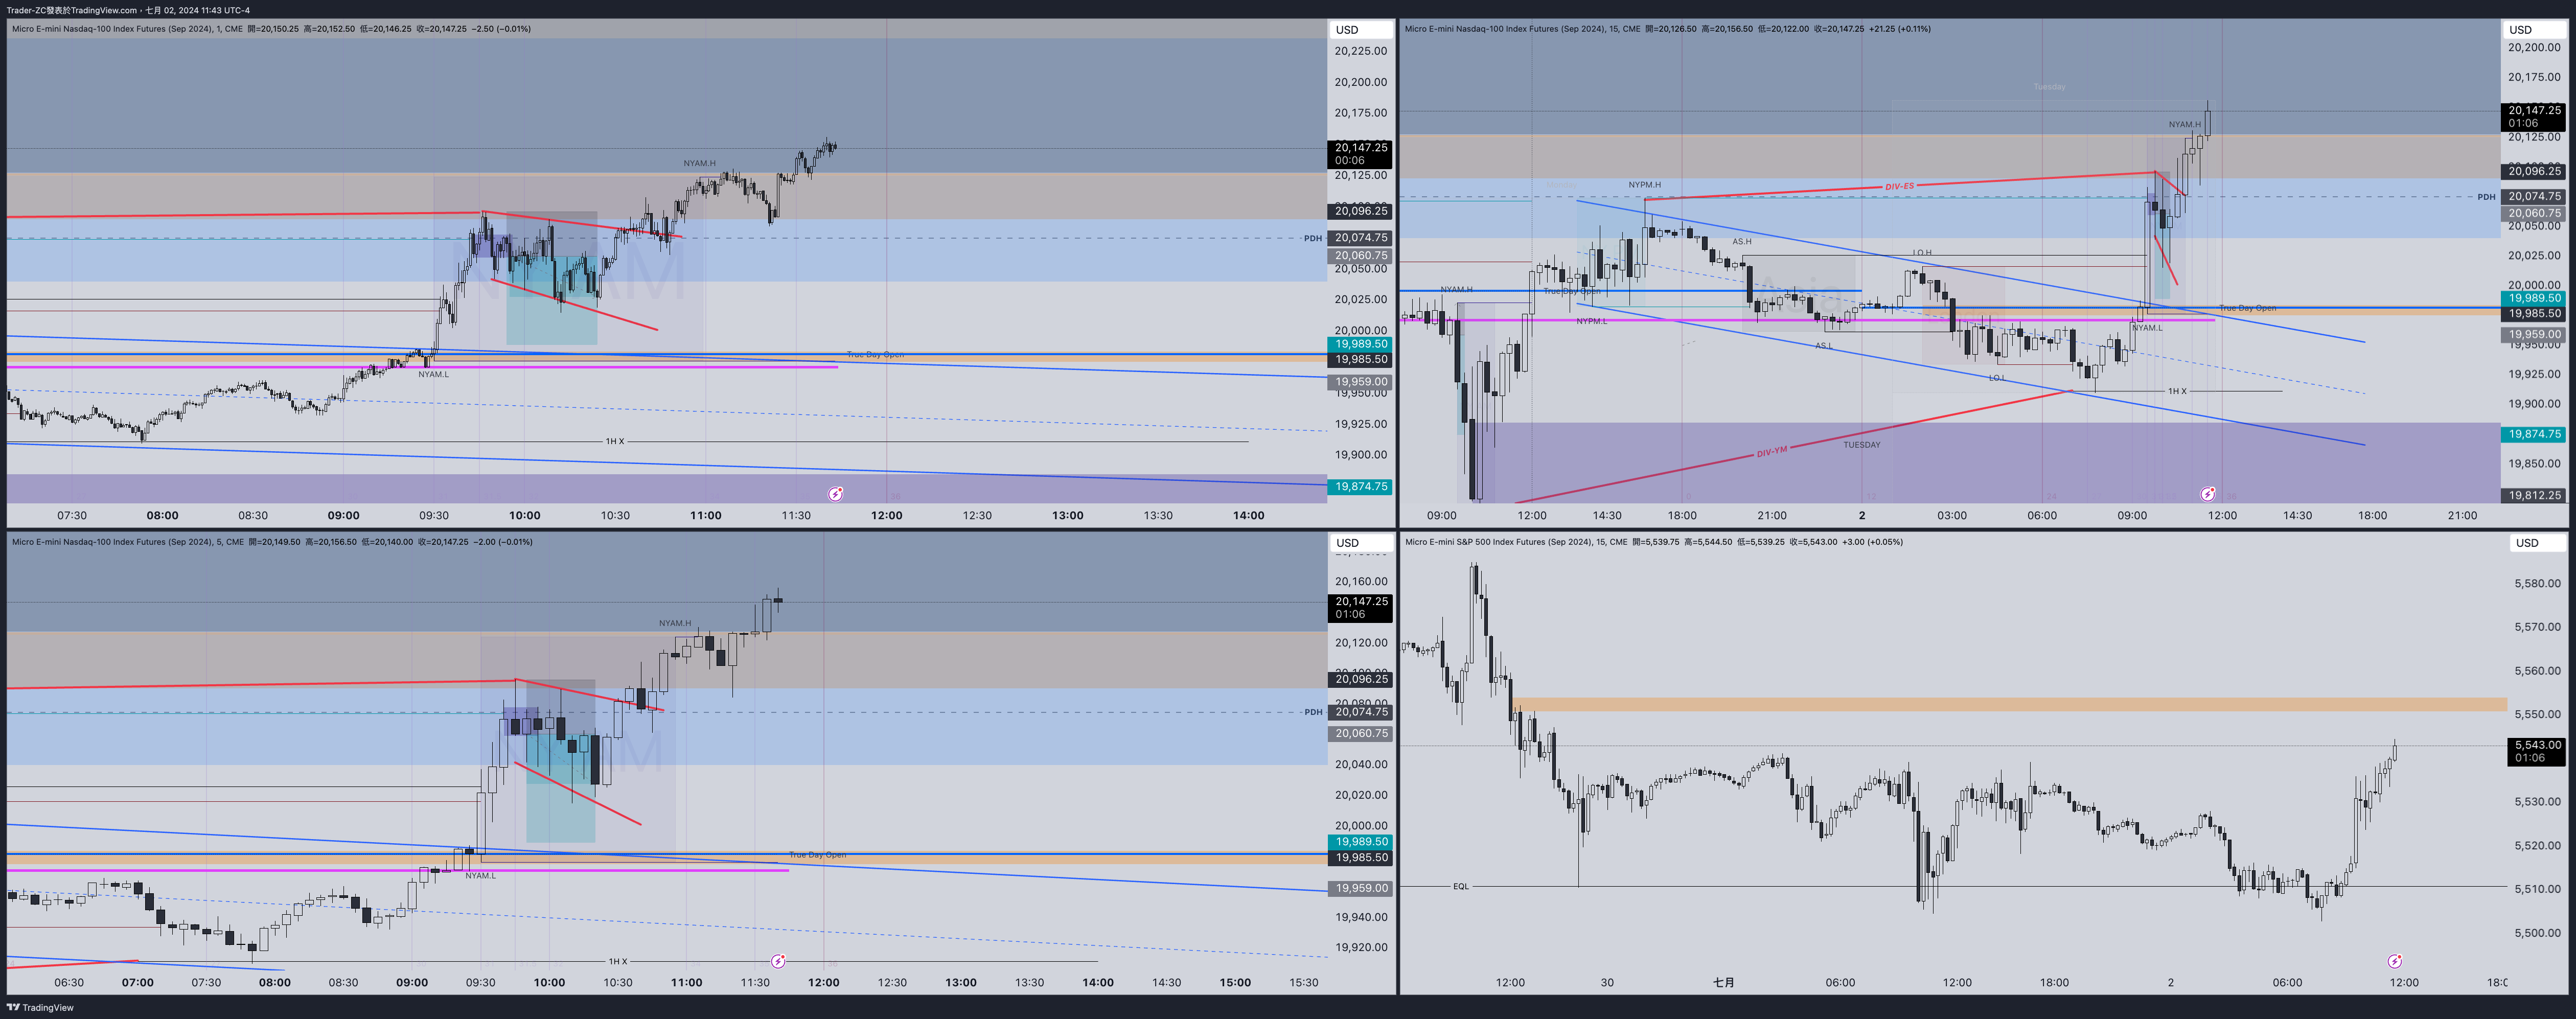
Task: Open the USD currency selector in the 1-minute chart
Action: click(1361, 30)
